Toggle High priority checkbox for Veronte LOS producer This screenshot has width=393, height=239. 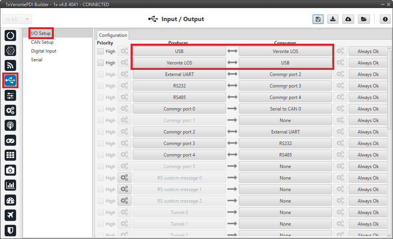tap(101, 63)
